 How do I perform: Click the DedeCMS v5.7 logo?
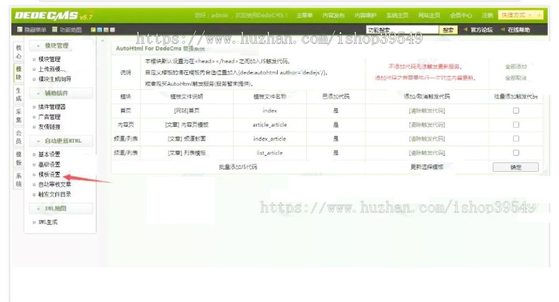coord(53,16)
